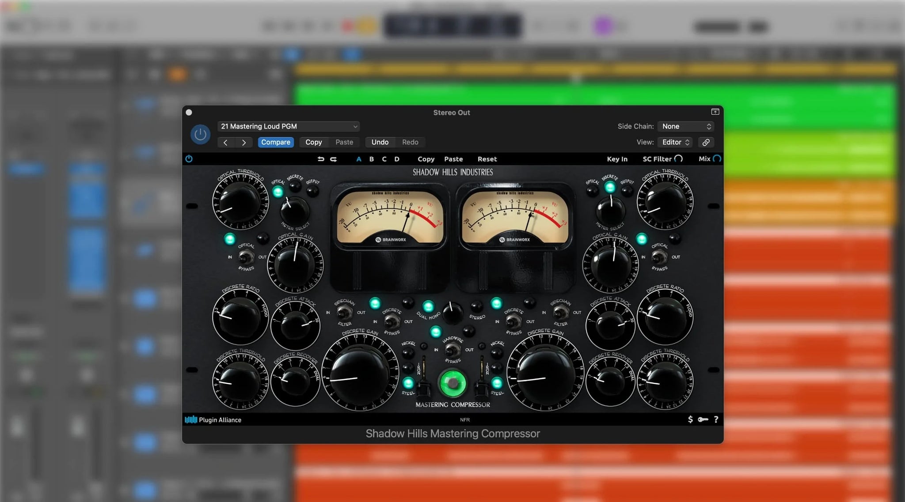Click the Compare button

tap(276, 142)
